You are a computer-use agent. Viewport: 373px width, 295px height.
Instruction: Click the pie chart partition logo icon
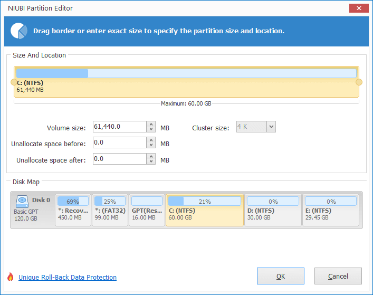[x=18, y=31]
